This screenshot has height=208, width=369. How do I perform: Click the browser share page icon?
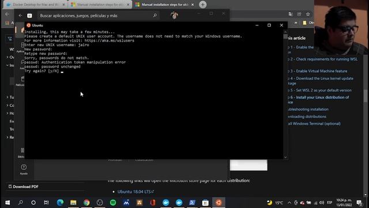(299, 14)
